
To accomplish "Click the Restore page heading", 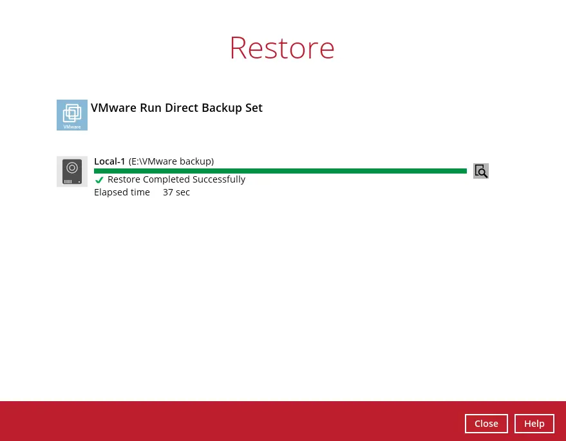I will point(282,48).
